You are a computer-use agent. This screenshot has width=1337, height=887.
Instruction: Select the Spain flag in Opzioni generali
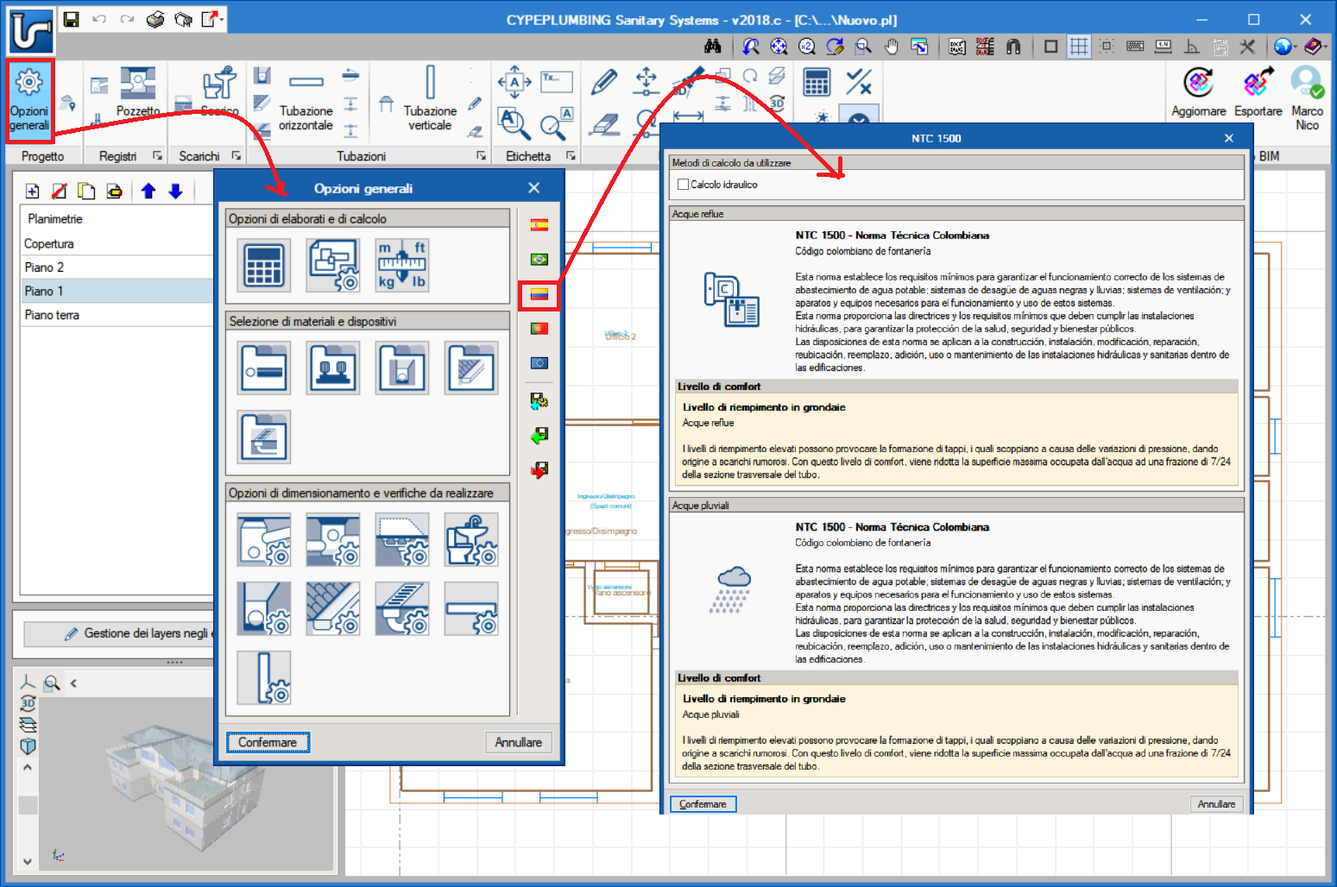coord(539,225)
